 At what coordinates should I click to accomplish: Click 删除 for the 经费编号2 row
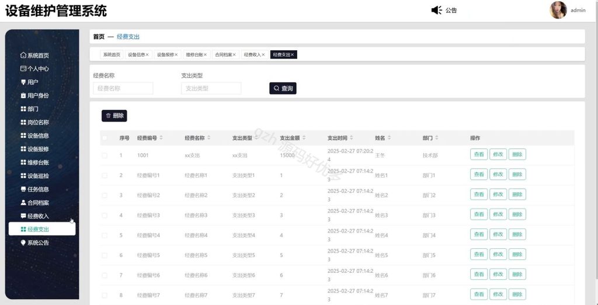[517, 195]
